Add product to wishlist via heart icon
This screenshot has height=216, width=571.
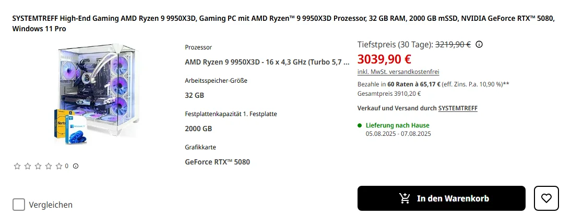click(546, 198)
